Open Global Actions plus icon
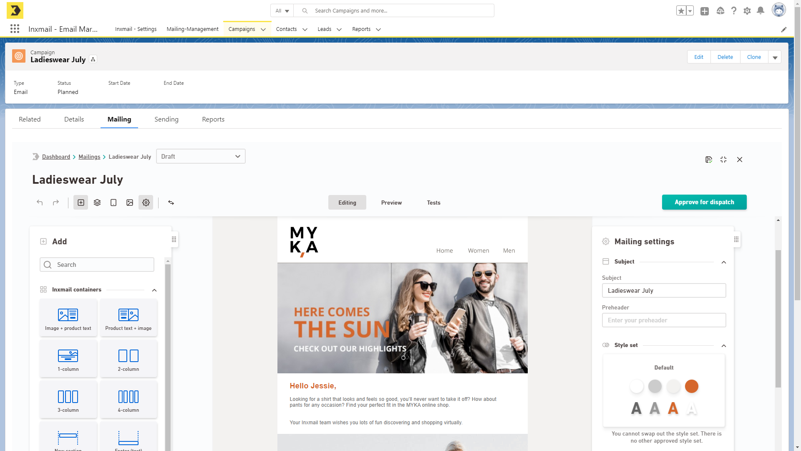 [705, 11]
